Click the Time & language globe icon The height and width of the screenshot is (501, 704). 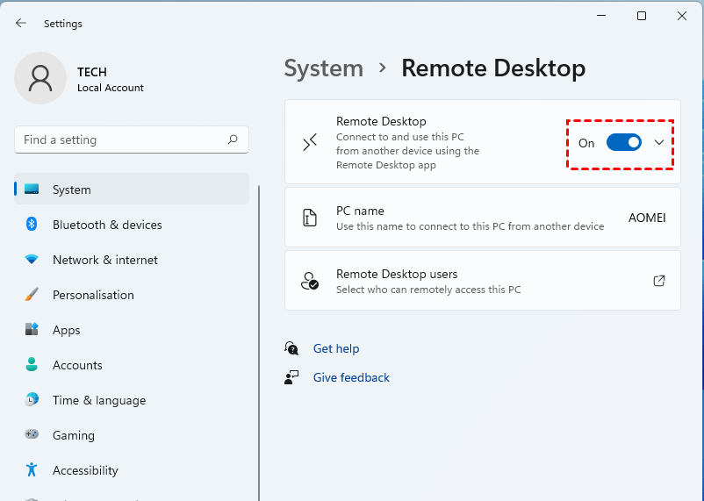tap(32, 399)
